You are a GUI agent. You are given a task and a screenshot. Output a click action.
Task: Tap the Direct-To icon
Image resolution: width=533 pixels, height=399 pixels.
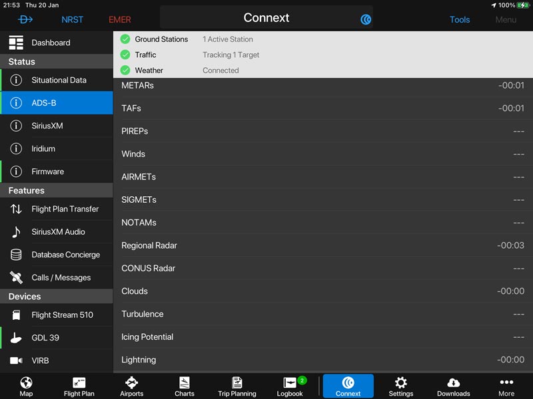click(25, 19)
